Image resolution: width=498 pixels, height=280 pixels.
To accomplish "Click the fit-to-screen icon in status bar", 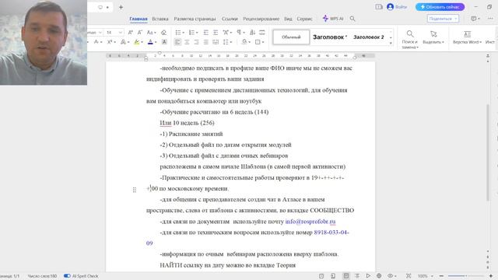I will pyautogui.click(x=409, y=276).
